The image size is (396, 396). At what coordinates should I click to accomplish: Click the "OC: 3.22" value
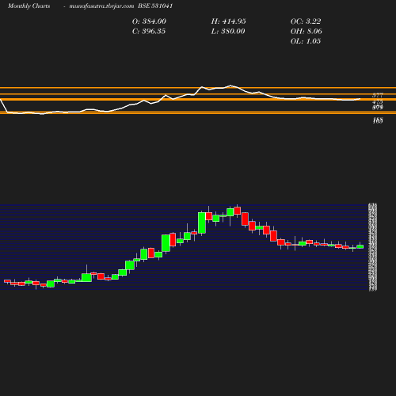pyautogui.click(x=306, y=21)
